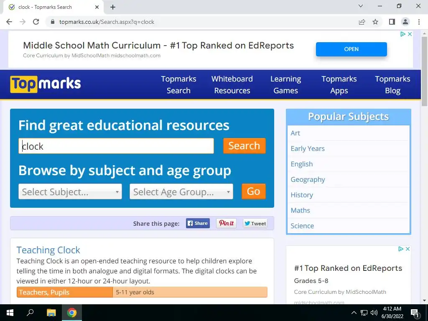The width and height of the screenshot is (428, 321).
Task: Close the clock - Topmarks Search tab
Action: click(97, 7)
